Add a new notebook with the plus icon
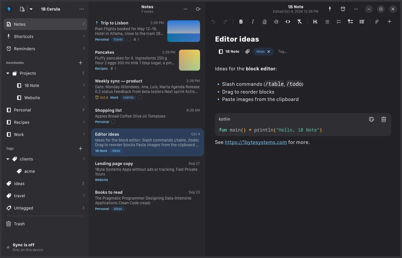 [x=80, y=63]
